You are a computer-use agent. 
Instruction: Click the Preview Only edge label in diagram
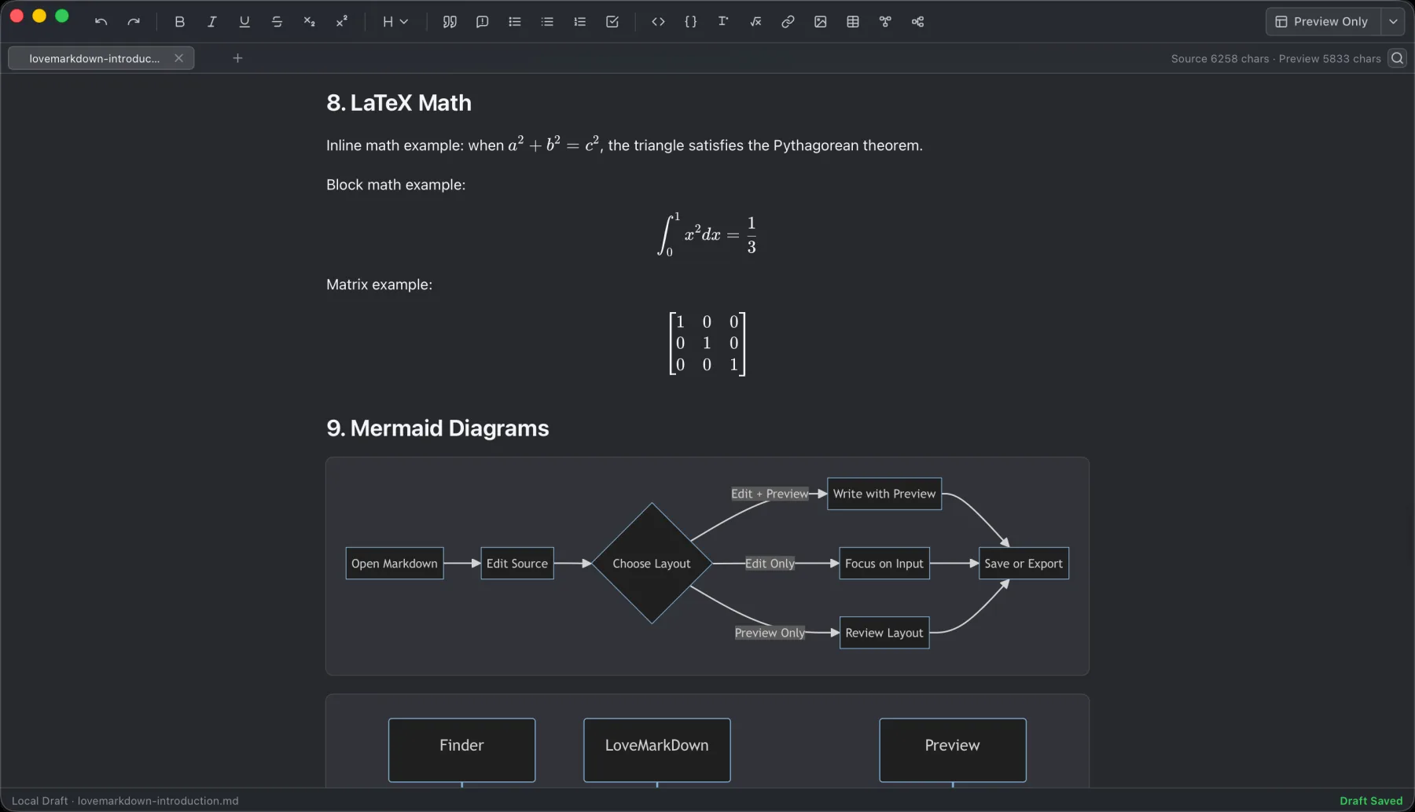tap(770, 633)
